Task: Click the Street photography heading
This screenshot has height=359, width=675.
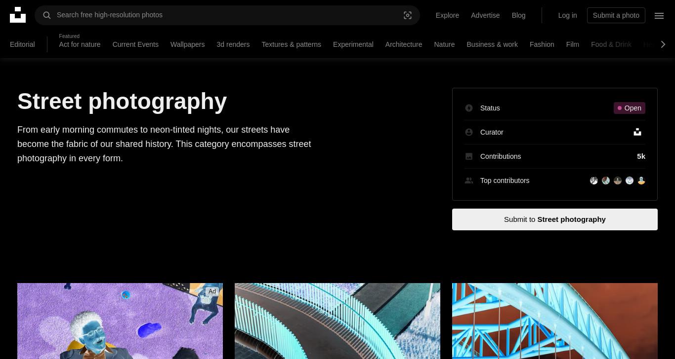Action: [x=122, y=101]
